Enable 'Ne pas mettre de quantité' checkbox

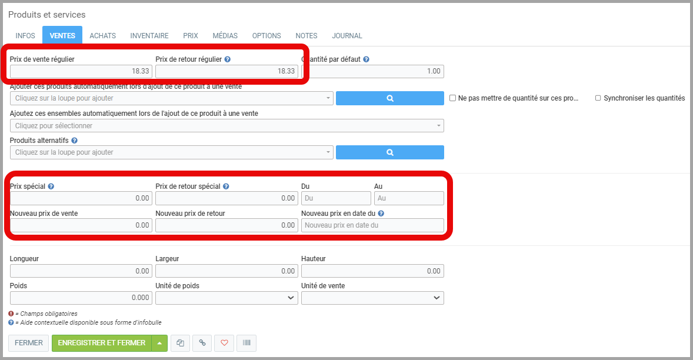click(x=453, y=98)
